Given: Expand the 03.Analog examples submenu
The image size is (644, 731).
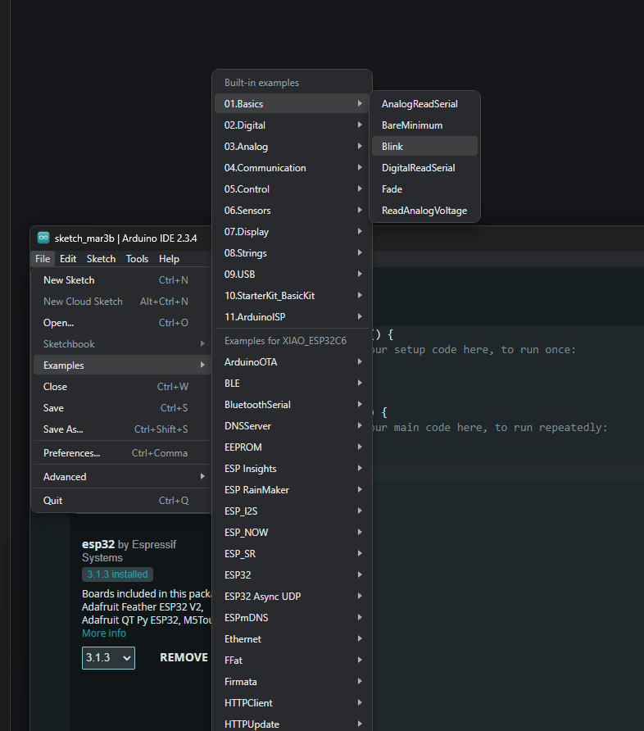Looking at the screenshot, I should (x=292, y=147).
